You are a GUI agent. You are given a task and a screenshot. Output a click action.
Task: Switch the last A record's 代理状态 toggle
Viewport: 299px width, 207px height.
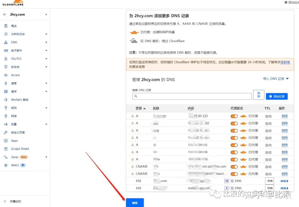[x=234, y=159]
